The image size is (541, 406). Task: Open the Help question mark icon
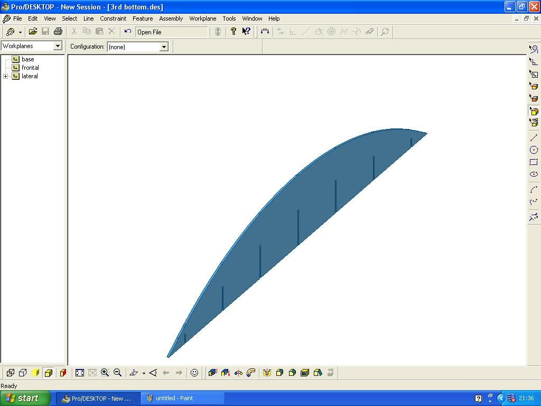[x=234, y=32]
